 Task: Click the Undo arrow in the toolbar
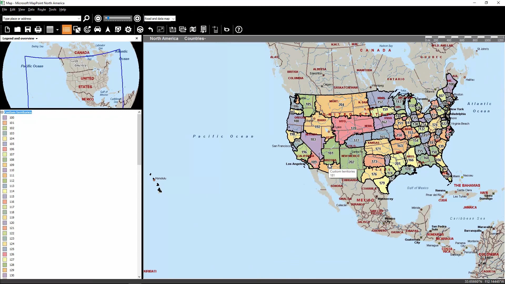(150, 29)
